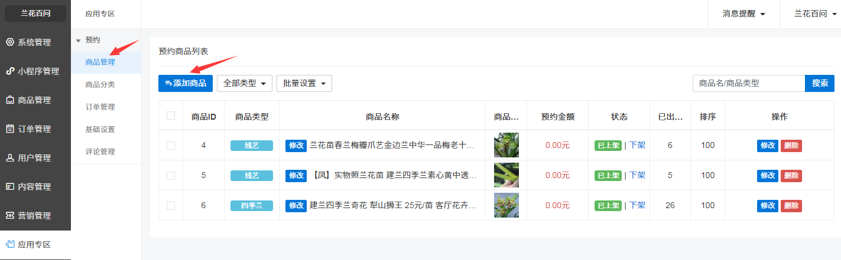Click the 26 sold count cell
841x260 pixels.
point(670,205)
